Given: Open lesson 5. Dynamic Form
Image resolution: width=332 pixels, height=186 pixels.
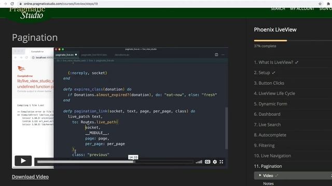Looking at the screenshot, I should [x=270, y=104].
